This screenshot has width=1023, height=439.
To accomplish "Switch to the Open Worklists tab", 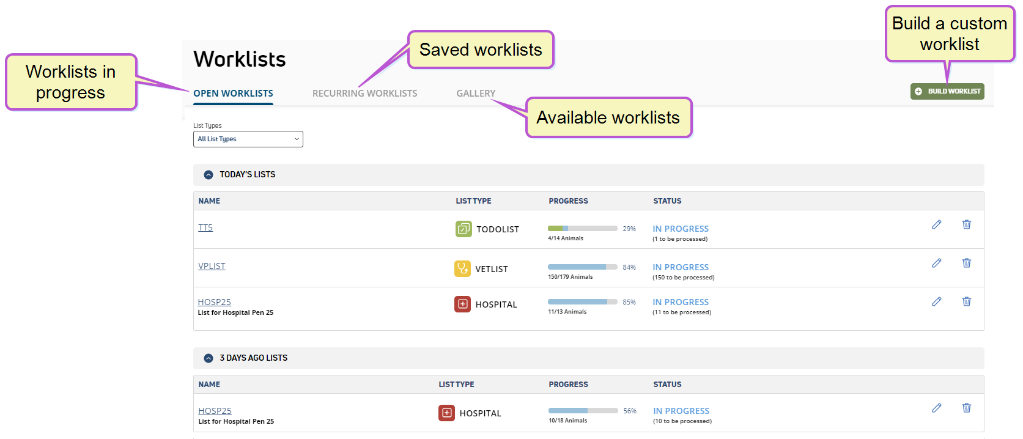I will click(x=233, y=94).
